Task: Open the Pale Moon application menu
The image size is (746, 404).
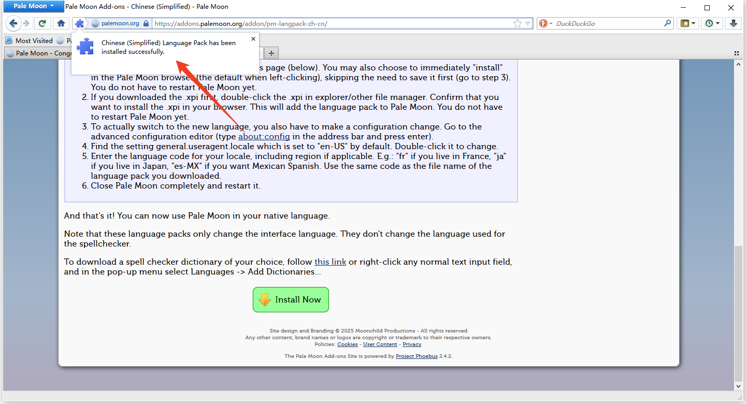Action: tap(33, 7)
